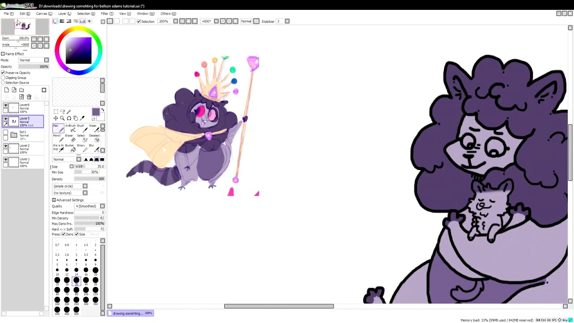The height and width of the screenshot is (323, 574).
Task: Collapse the Advanced Settings section
Action: 54,200
